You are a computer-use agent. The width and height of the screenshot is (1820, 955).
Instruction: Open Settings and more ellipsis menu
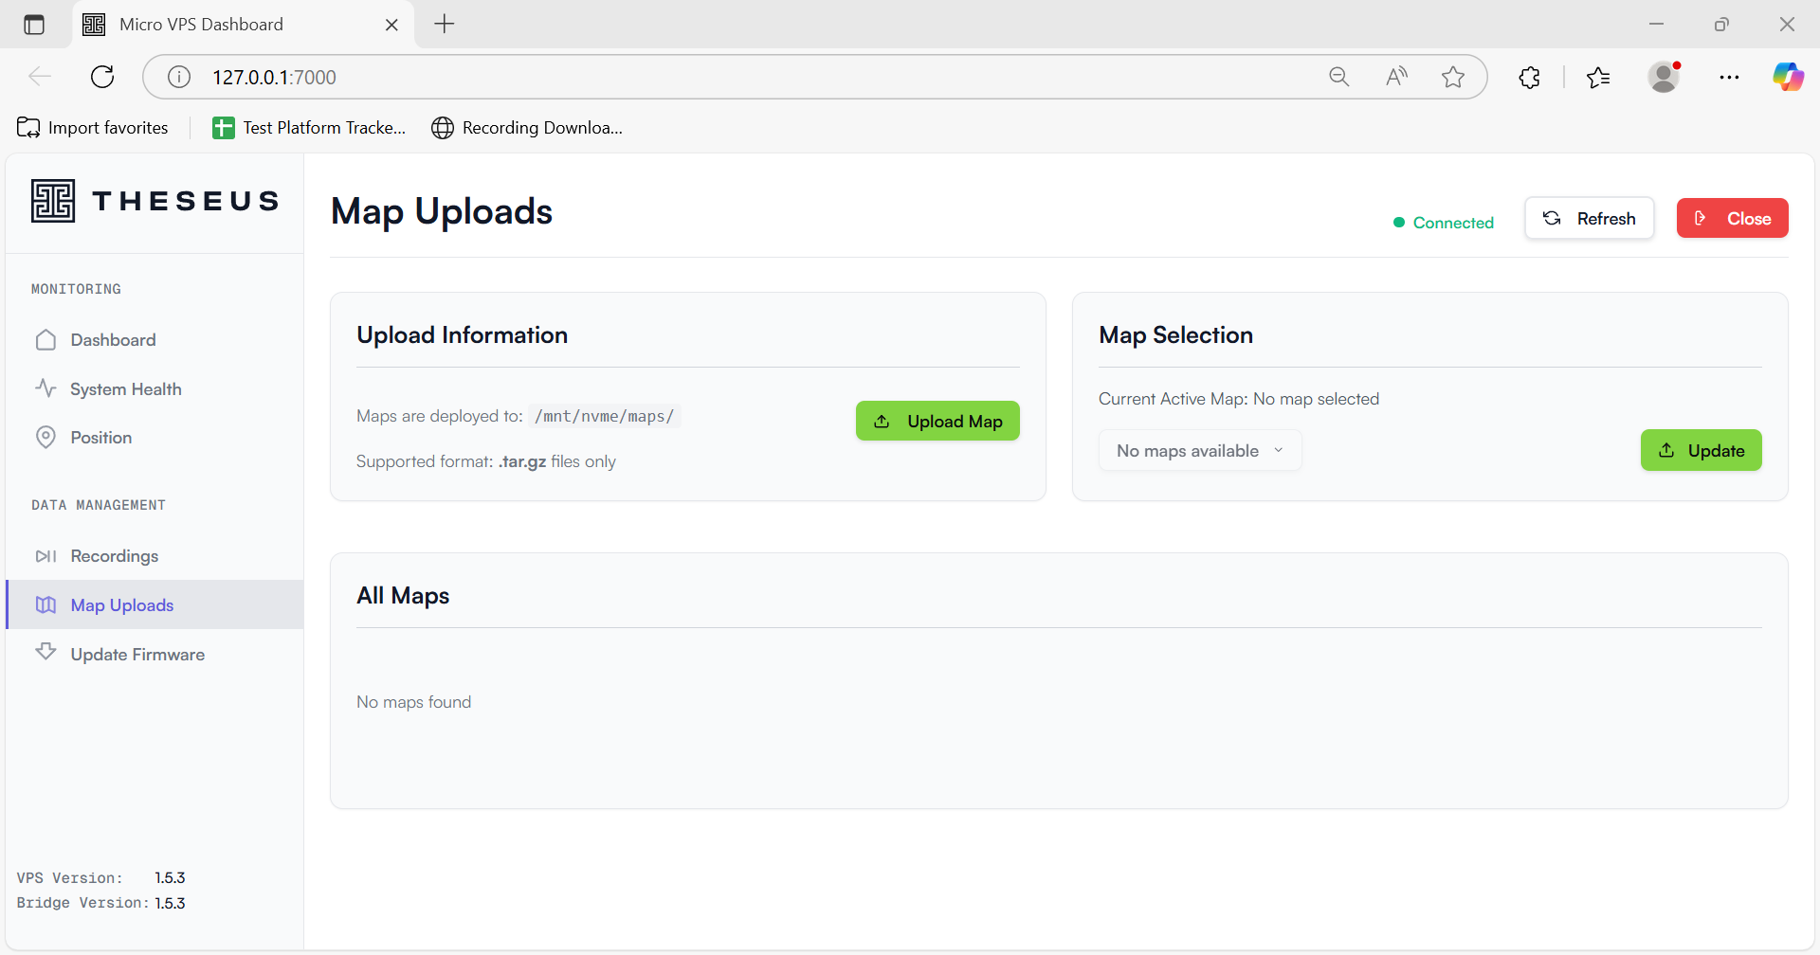(x=1729, y=77)
